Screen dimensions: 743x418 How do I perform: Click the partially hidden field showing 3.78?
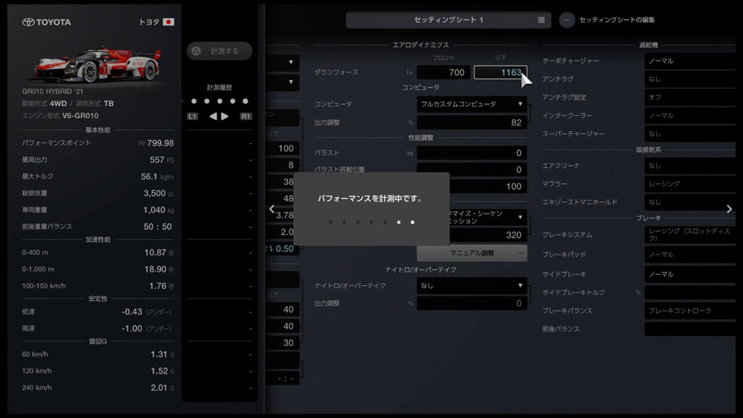coord(283,215)
